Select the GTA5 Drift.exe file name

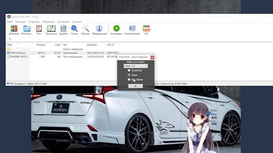(x=18, y=53)
